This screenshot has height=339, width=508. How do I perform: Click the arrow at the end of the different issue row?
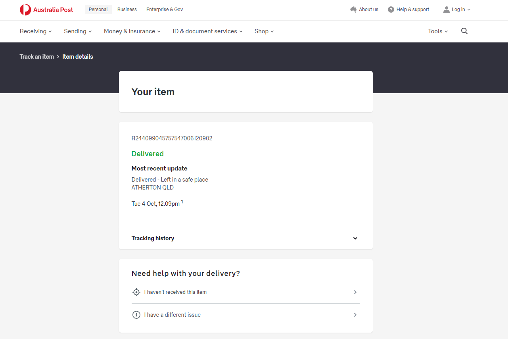(x=355, y=315)
